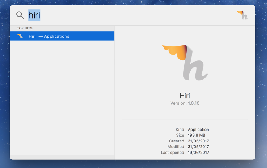Screen dimensions: 267x168
Task: Click the small Hiri icon in search bar
Action: click(242, 15)
